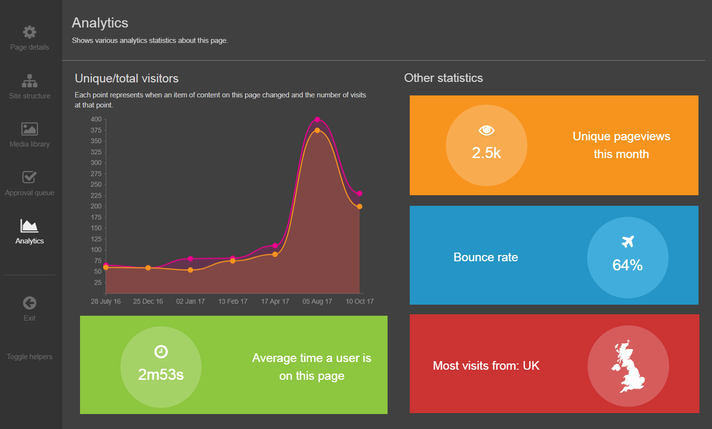Image resolution: width=712 pixels, height=429 pixels.
Task: Click the eye icon above 2.5k
Action: point(486,130)
